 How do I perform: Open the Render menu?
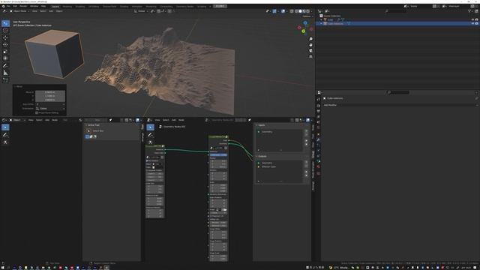(23, 6)
